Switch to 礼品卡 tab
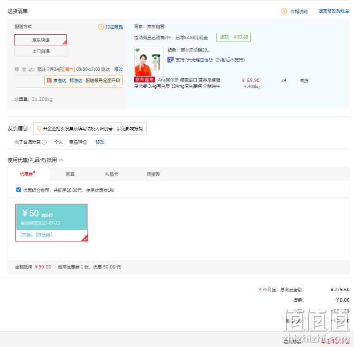This screenshot has width=354, height=347. pyautogui.click(x=111, y=174)
